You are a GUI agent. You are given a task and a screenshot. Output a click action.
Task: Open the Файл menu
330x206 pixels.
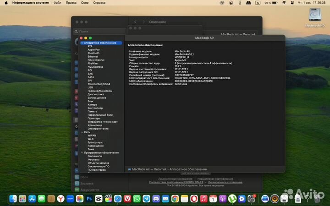[x=57, y=3]
